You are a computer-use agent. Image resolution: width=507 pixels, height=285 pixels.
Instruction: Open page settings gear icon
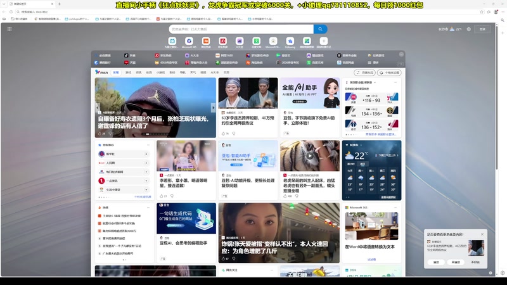(469, 29)
